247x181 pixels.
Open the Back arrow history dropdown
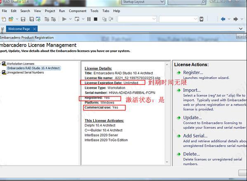coord(229,19)
